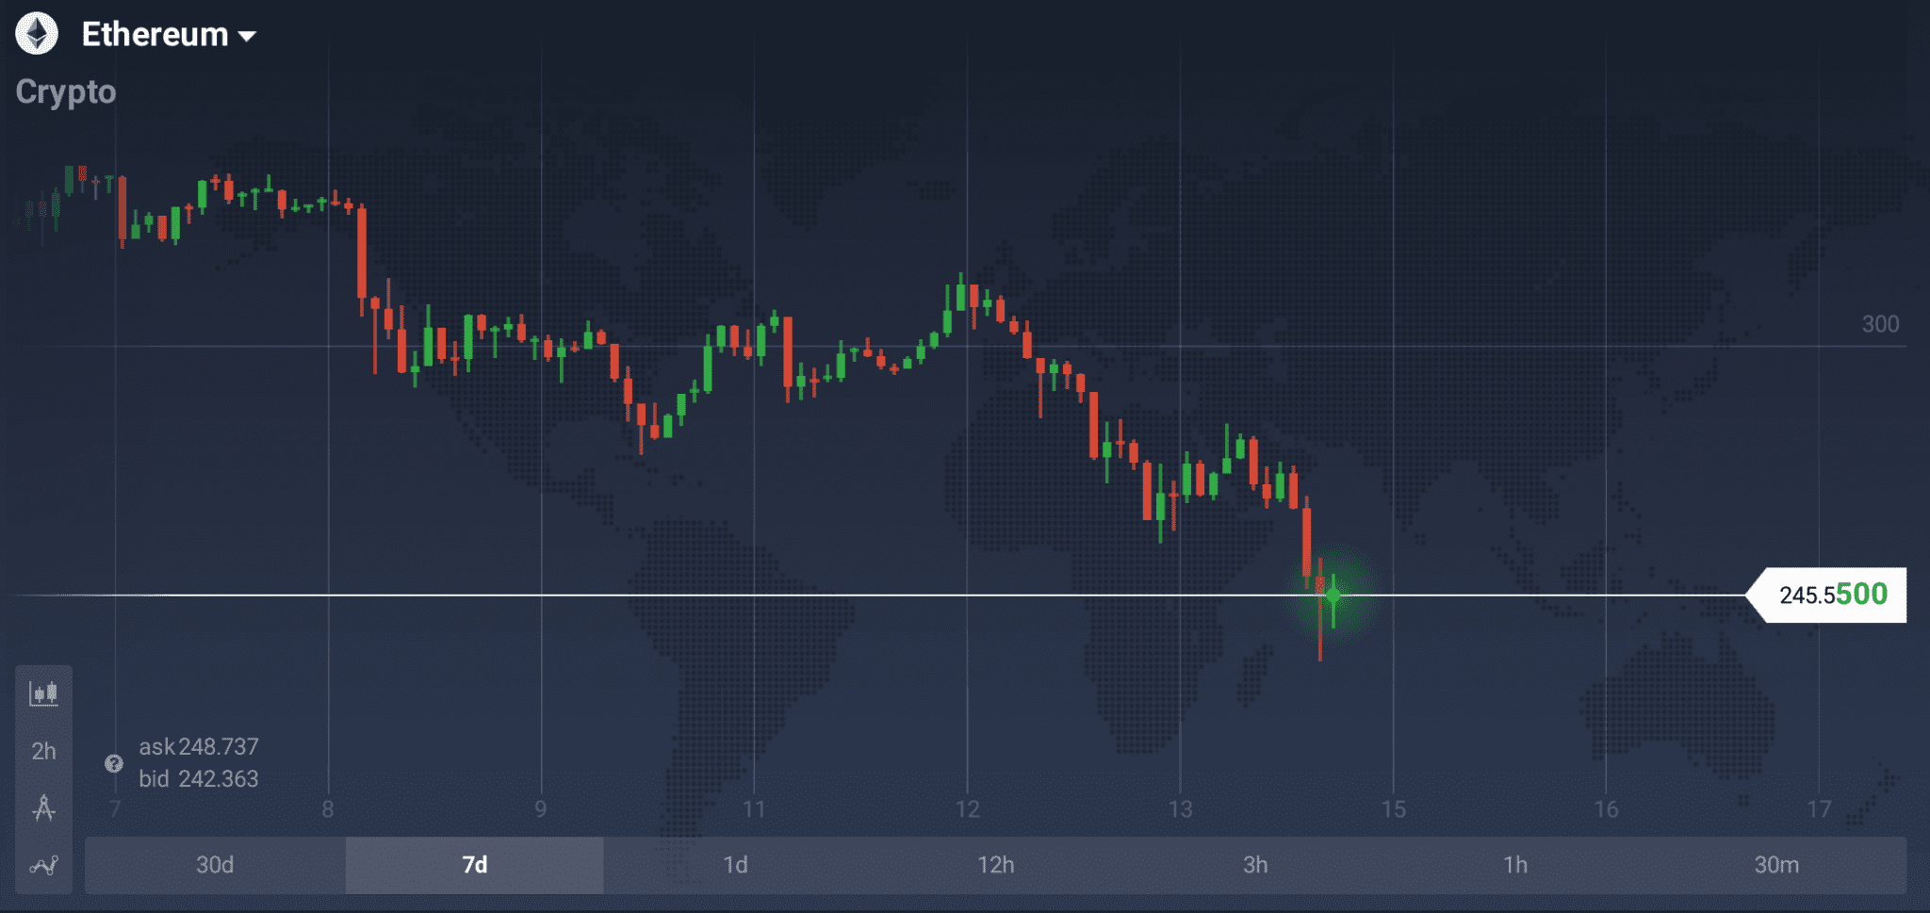Select the 7d timeframe tab
The width and height of the screenshot is (1930, 913).
point(475,865)
